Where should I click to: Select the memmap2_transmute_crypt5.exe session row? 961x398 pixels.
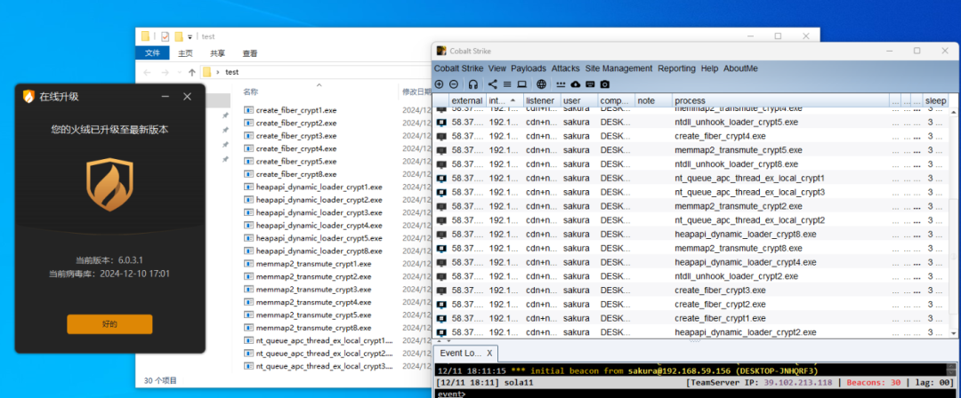click(690, 150)
